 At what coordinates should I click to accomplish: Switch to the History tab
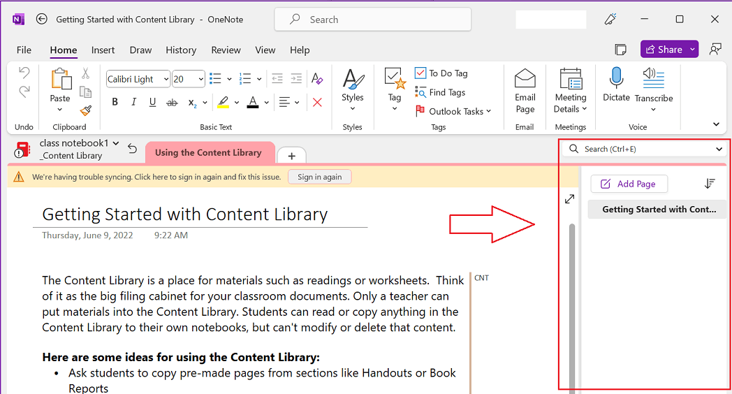point(181,50)
